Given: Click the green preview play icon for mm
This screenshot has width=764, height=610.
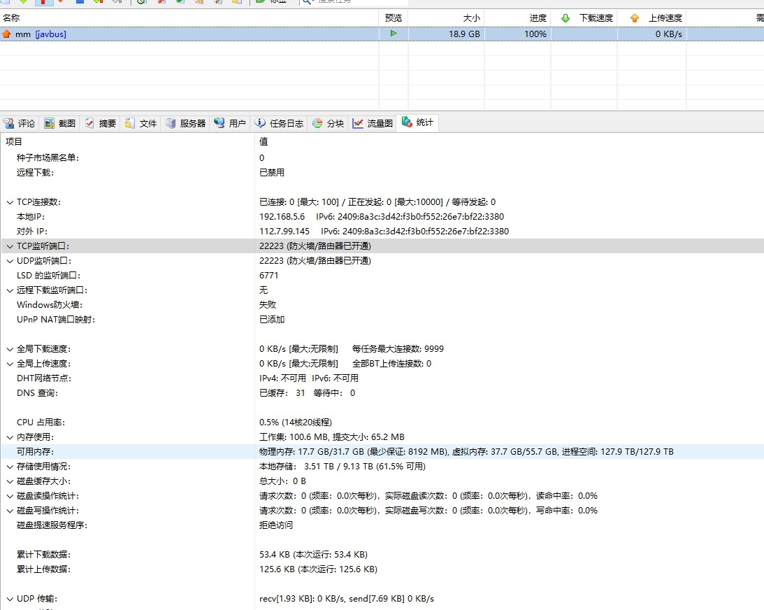Looking at the screenshot, I should 394,34.
